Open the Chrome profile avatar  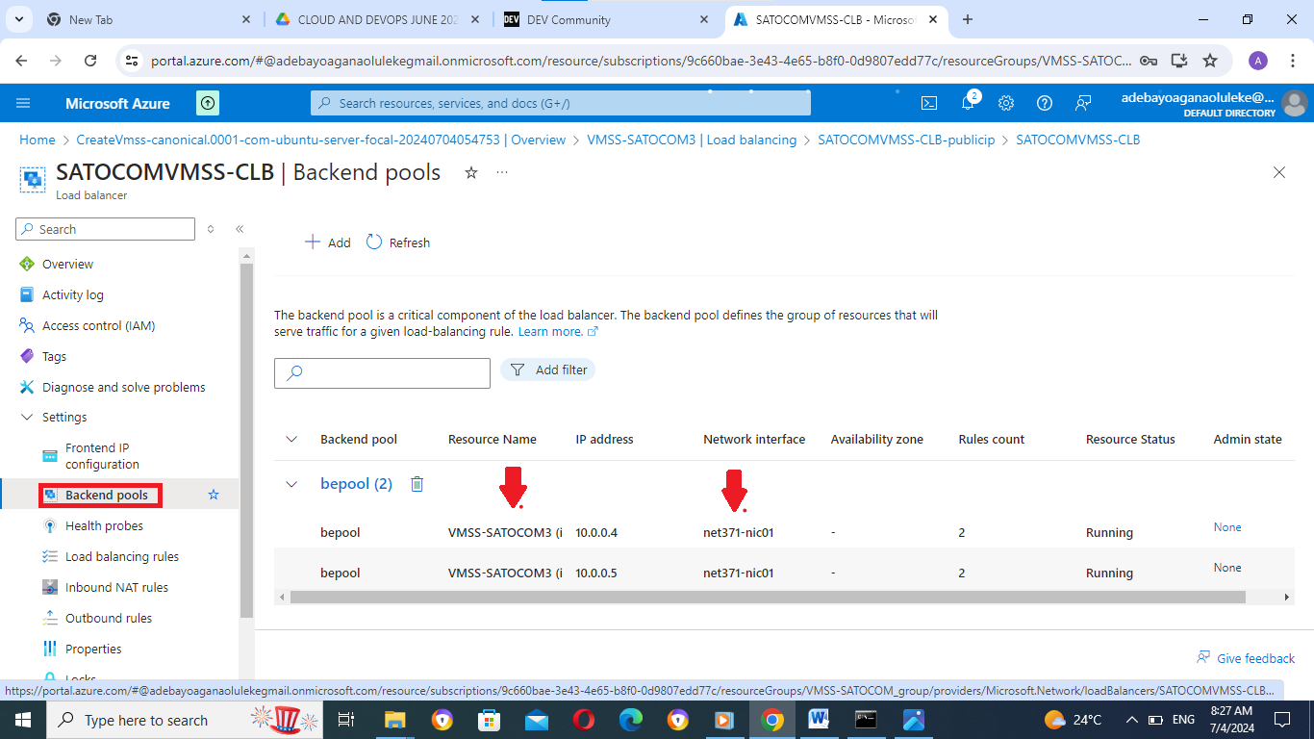pos(1258,61)
